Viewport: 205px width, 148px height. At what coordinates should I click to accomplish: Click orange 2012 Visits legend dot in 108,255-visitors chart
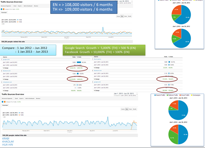pos(18,22)
